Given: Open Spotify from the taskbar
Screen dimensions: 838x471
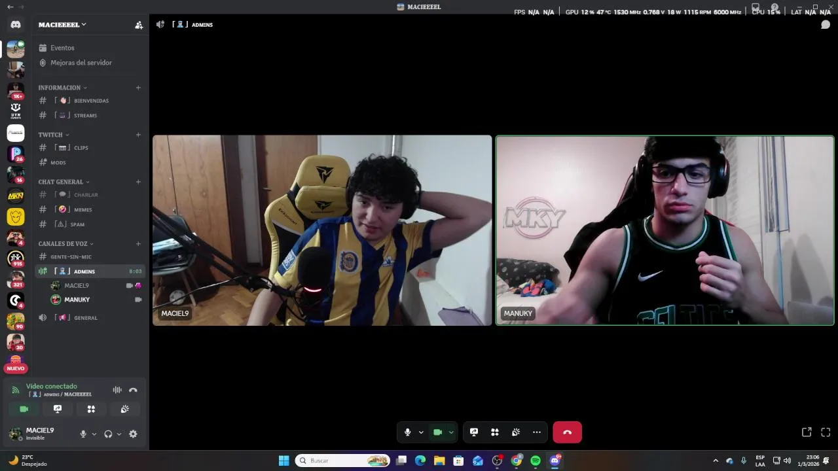Looking at the screenshot, I should [536, 461].
